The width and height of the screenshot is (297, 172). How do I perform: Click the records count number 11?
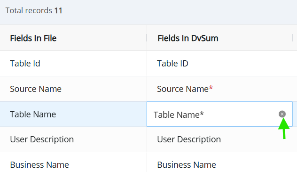(58, 10)
